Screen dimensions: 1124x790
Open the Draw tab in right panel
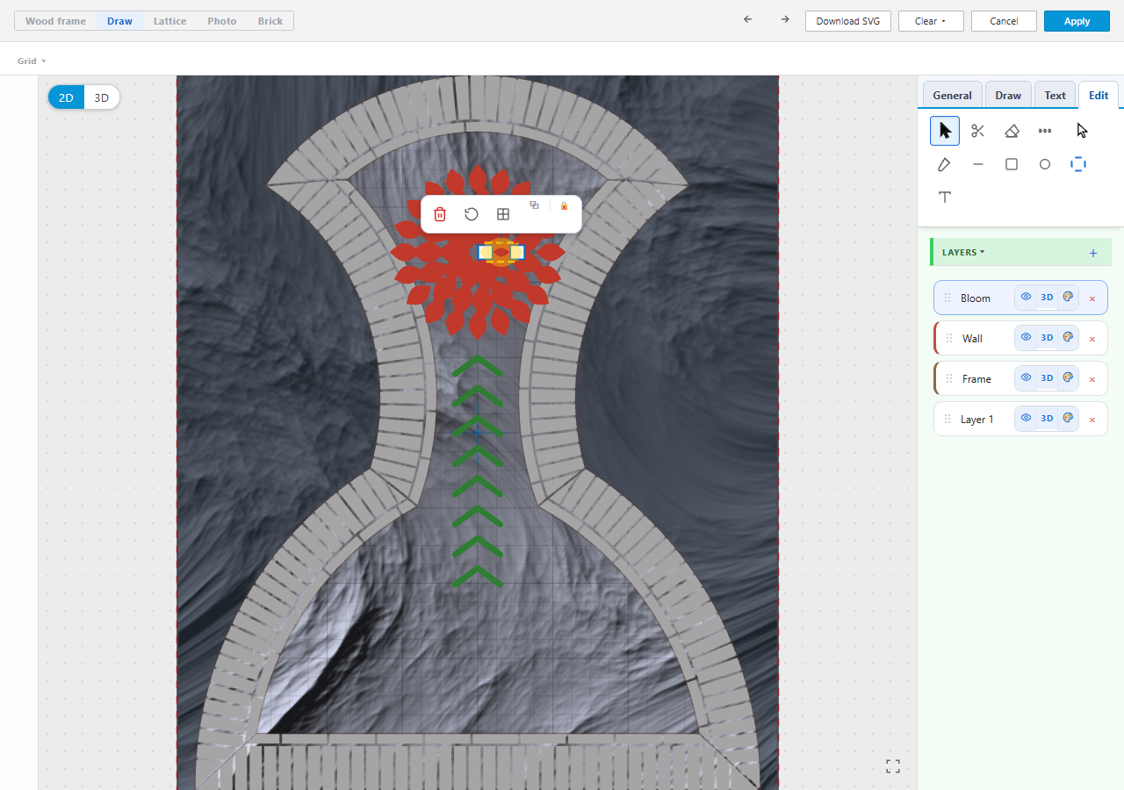pos(1008,95)
